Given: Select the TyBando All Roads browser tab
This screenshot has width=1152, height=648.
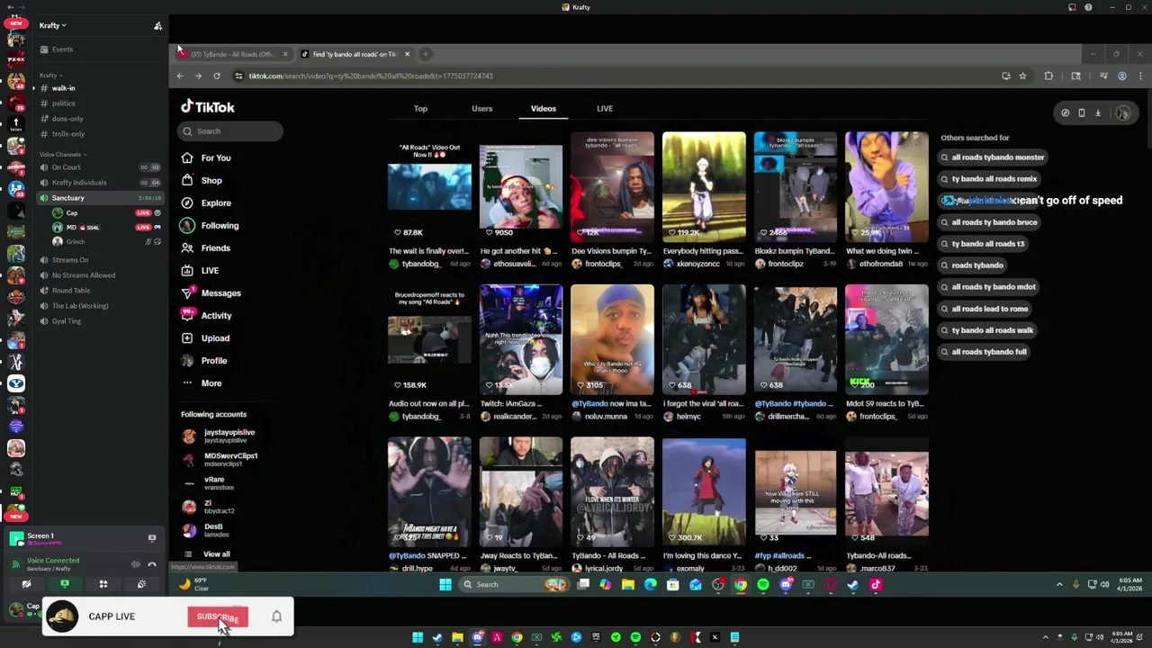Looking at the screenshot, I should coord(231,54).
